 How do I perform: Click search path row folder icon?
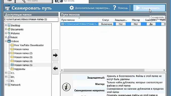coord(63,24)
